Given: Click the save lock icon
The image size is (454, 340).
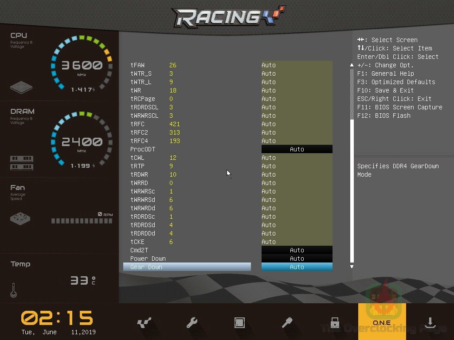Looking at the screenshot, I should coord(334,323).
